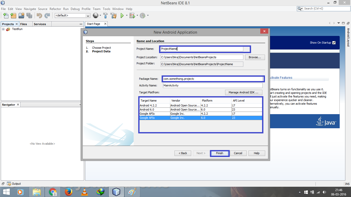Click the green Run Project icon
351x197 pixels.
pyautogui.click(x=122, y=16)
